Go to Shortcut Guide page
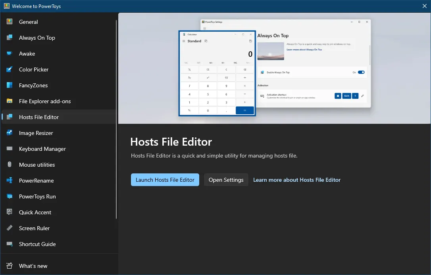This screenshot has width=431, height=275. click(x=59, y=244)
